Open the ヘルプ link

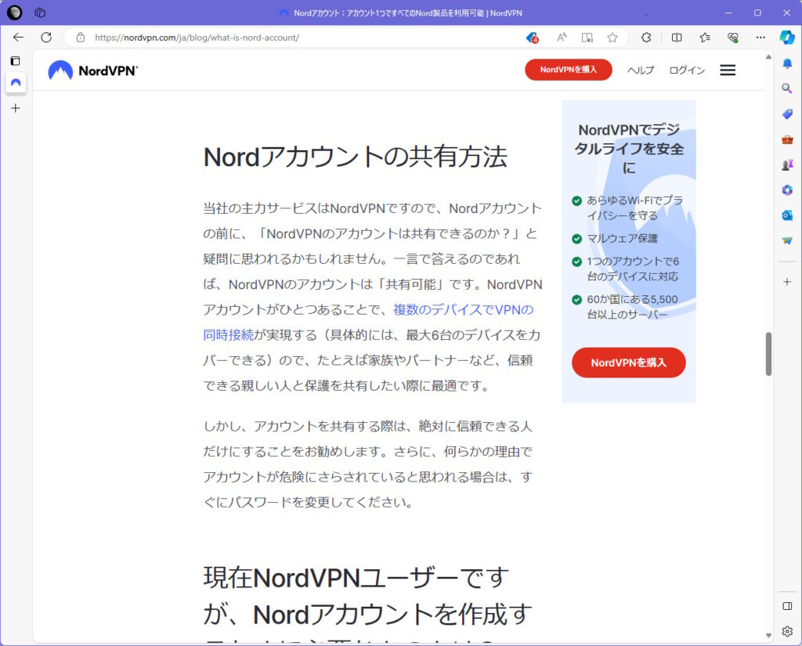pyautogui.click(x=641, y=70)
